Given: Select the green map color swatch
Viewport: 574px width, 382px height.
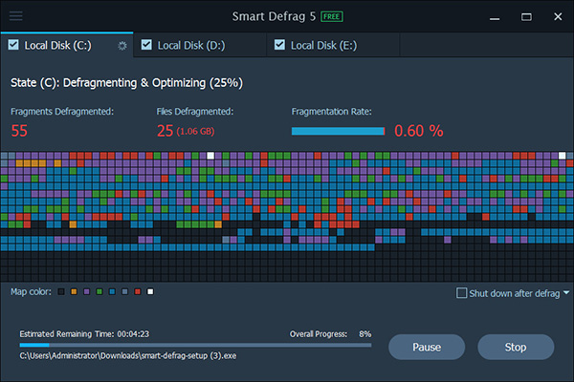Looking at the screenshot, I should (99, 291).
